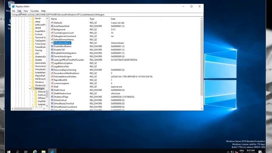Click the SiHostReadyTimeOut value name
The width and height of the screenshot is (272, 153).
click(64, 104)
